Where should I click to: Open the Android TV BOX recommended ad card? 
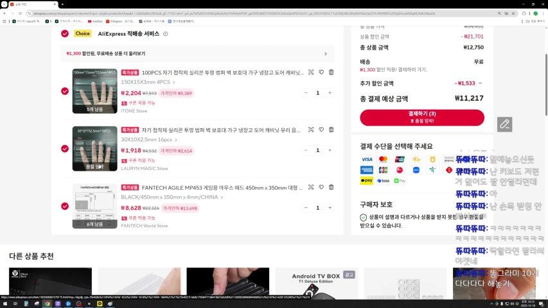316,283
